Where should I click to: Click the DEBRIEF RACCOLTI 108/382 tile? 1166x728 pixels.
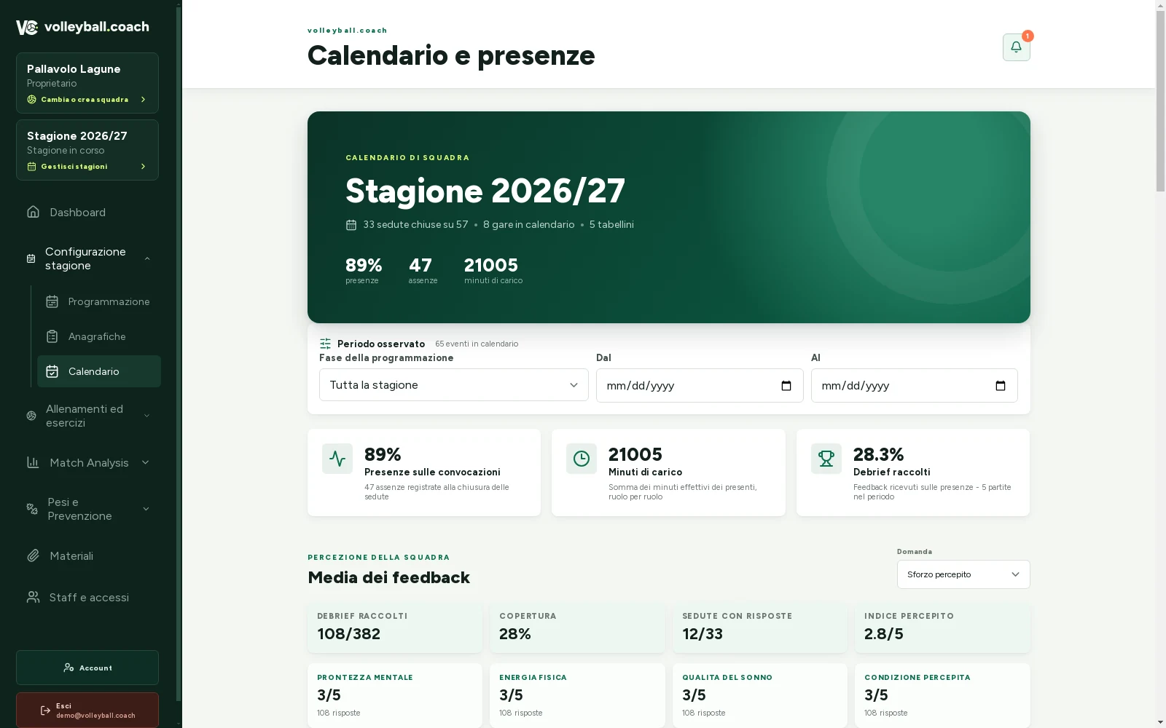(x=395, y=627)
